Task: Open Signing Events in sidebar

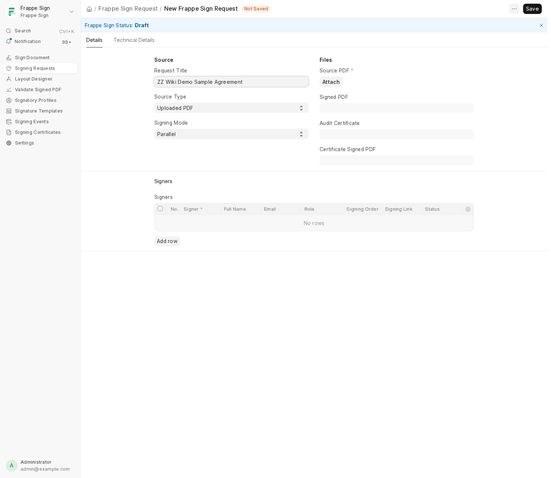Action: coord(40,122)
